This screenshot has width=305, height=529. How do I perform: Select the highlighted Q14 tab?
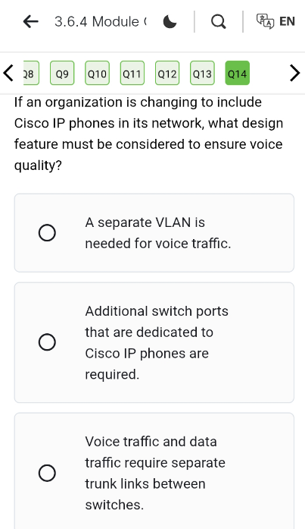coord(237,73)
